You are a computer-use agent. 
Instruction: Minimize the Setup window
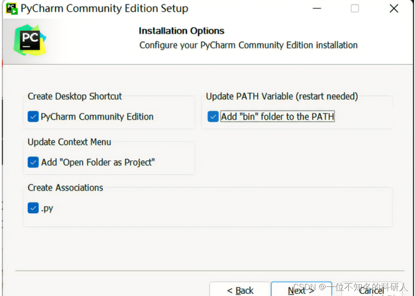pyautogui.click(x=317, y=9)
